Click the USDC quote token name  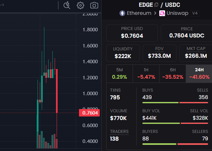[173, 5]
